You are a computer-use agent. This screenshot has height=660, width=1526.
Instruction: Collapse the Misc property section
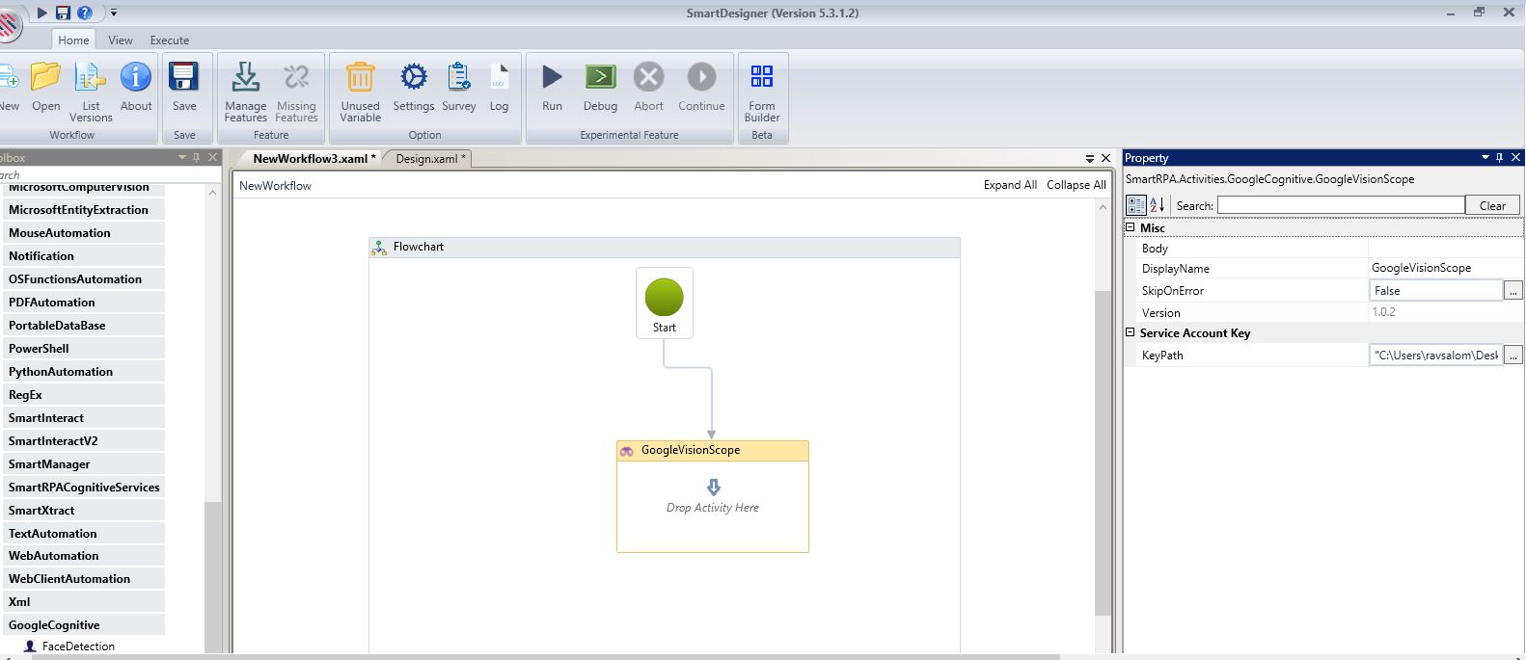coord(1131,227)
